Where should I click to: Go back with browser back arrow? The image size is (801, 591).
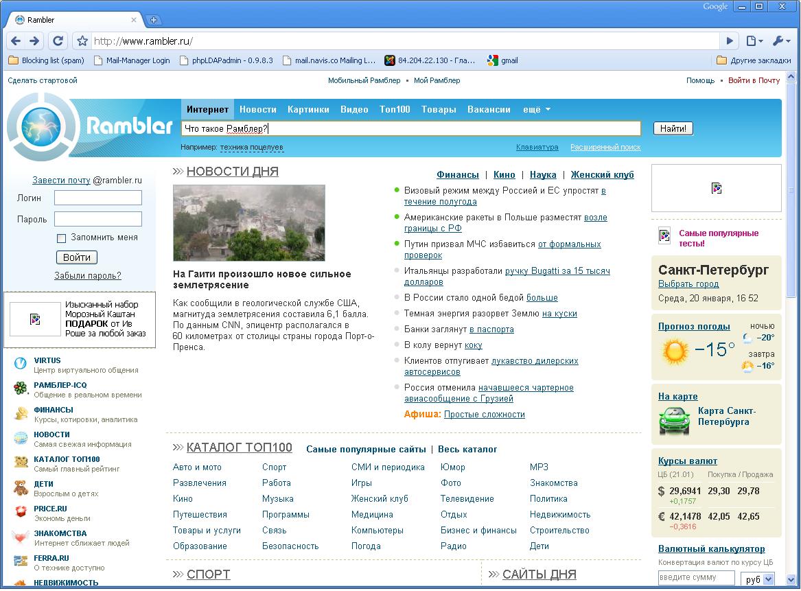point(16,41)
